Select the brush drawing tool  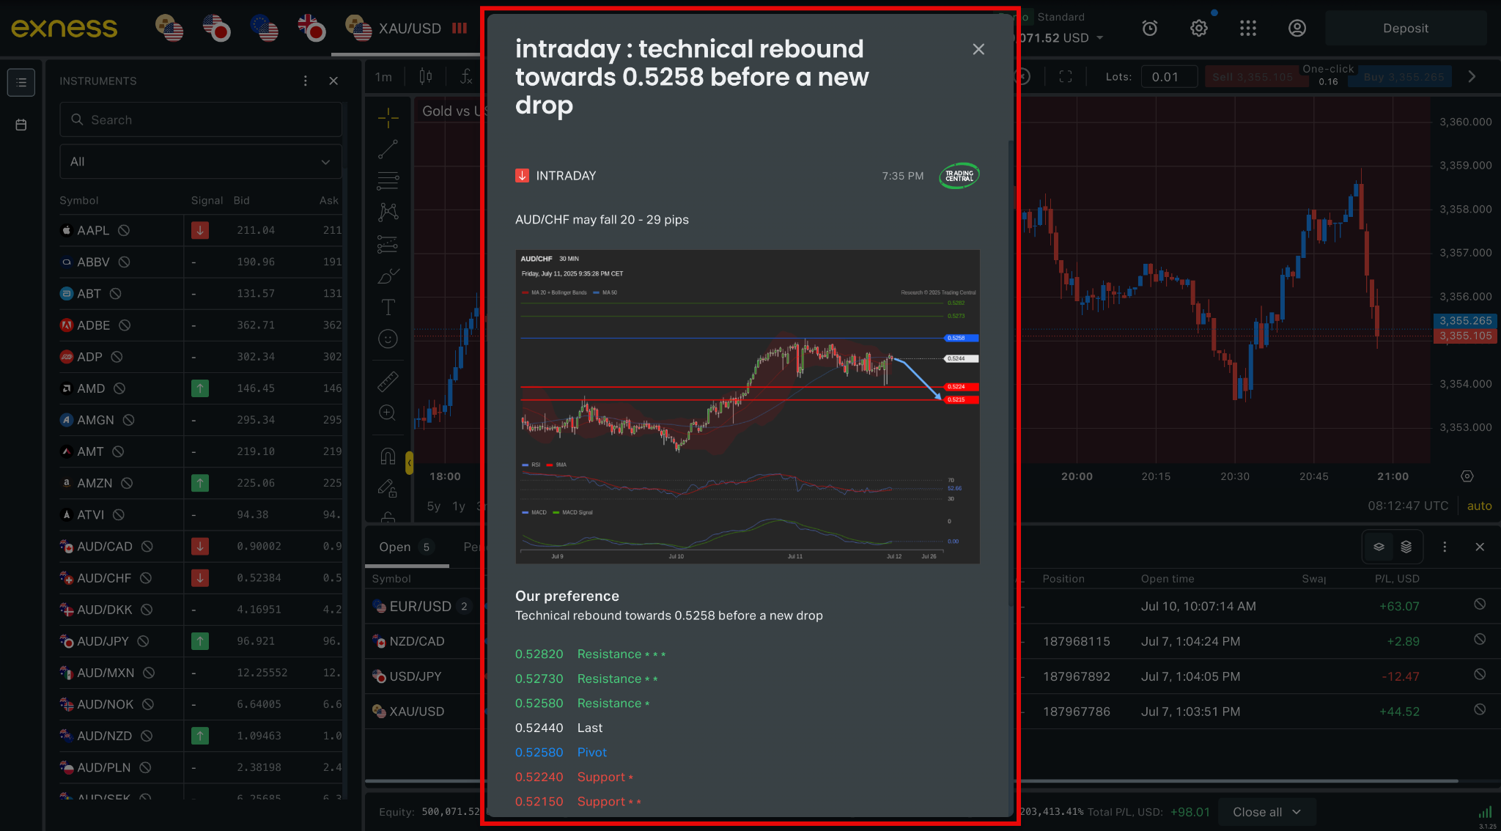click(x=388, y=276)
